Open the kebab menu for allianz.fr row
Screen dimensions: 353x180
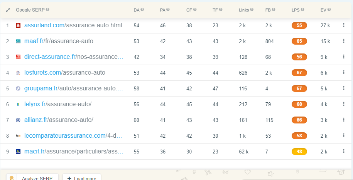point(343,120)
